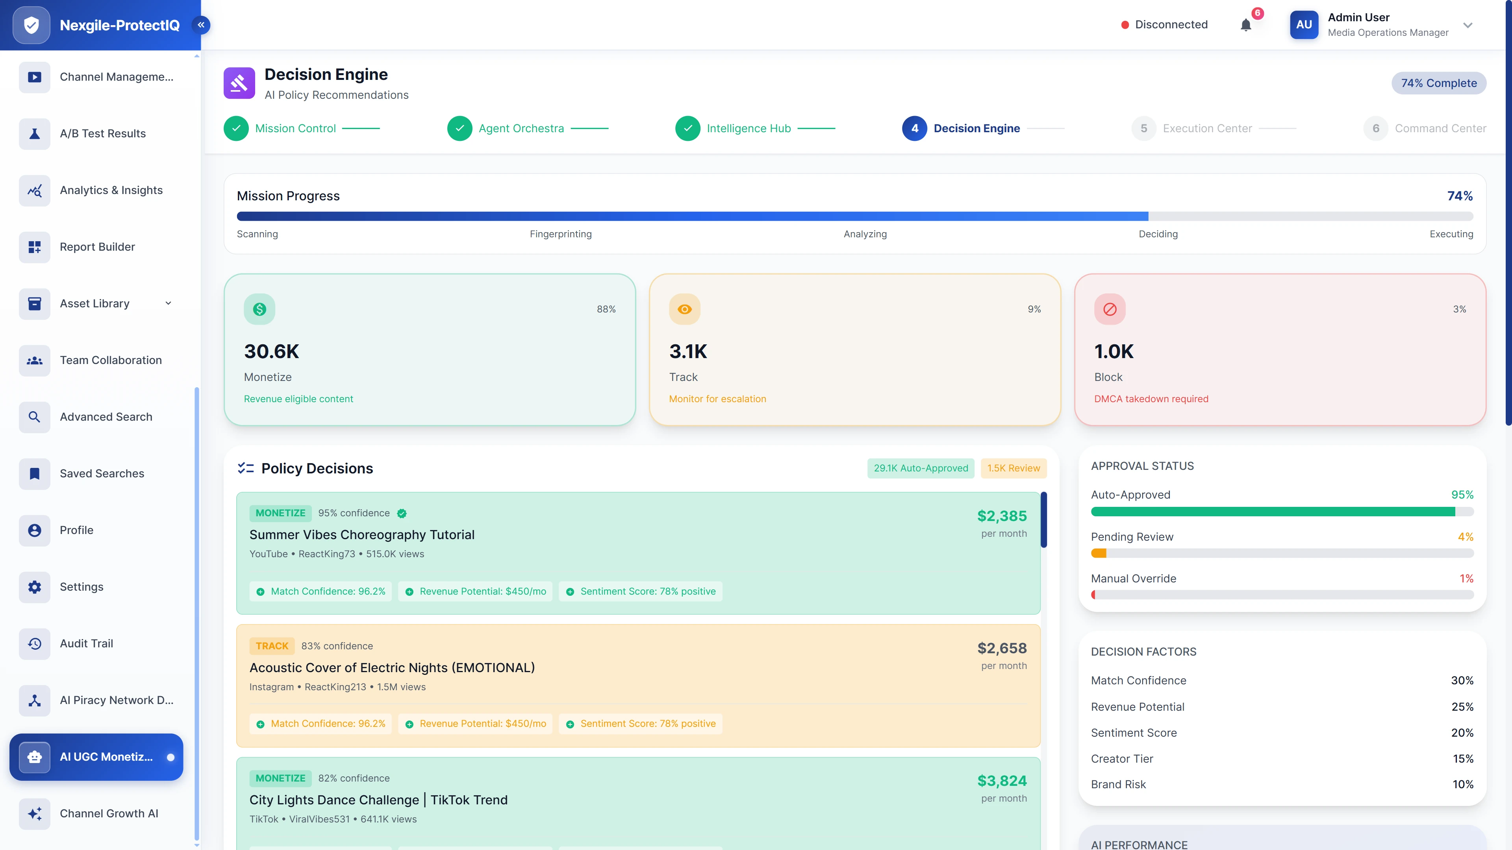Open the notification bell
Viewport: 1512px width, 850px height.
tap(1245, 25)
